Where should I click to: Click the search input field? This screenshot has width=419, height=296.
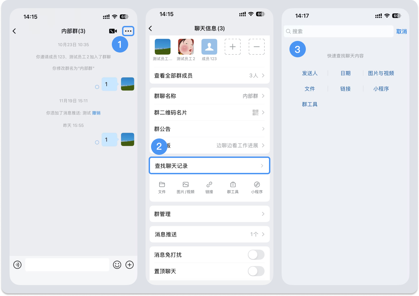pos(338,31)
